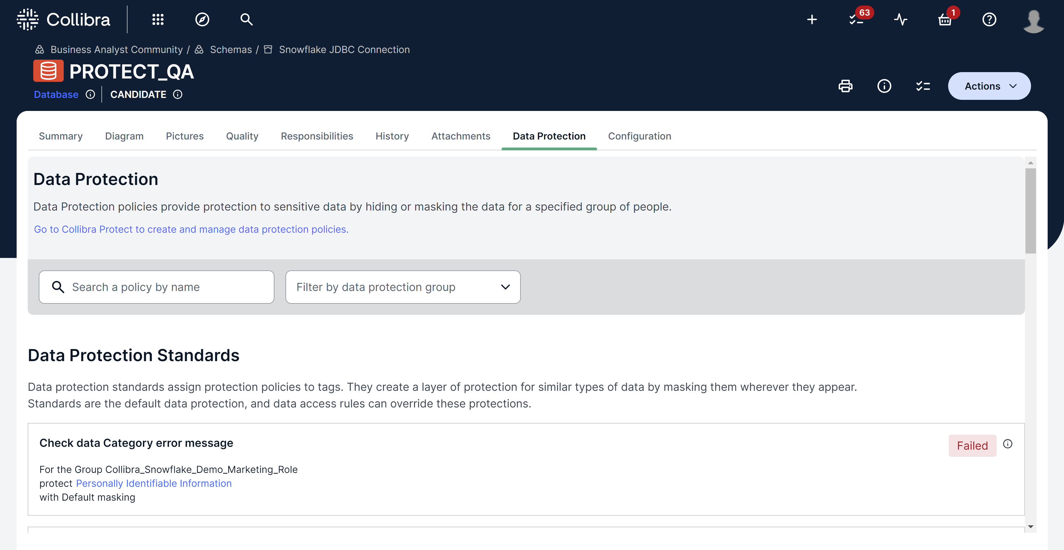Screen dimensions: 1064x550
Task: Click the orange database asset icon
Action: pyautogui.click(x=48, y=71)
